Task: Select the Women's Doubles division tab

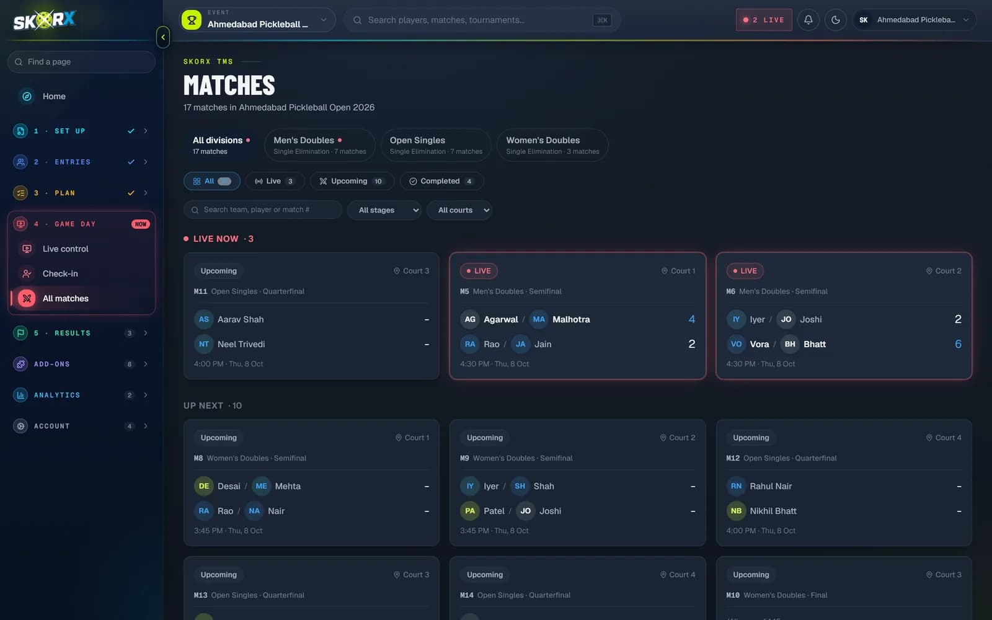Action: click(x=552, y=145)
